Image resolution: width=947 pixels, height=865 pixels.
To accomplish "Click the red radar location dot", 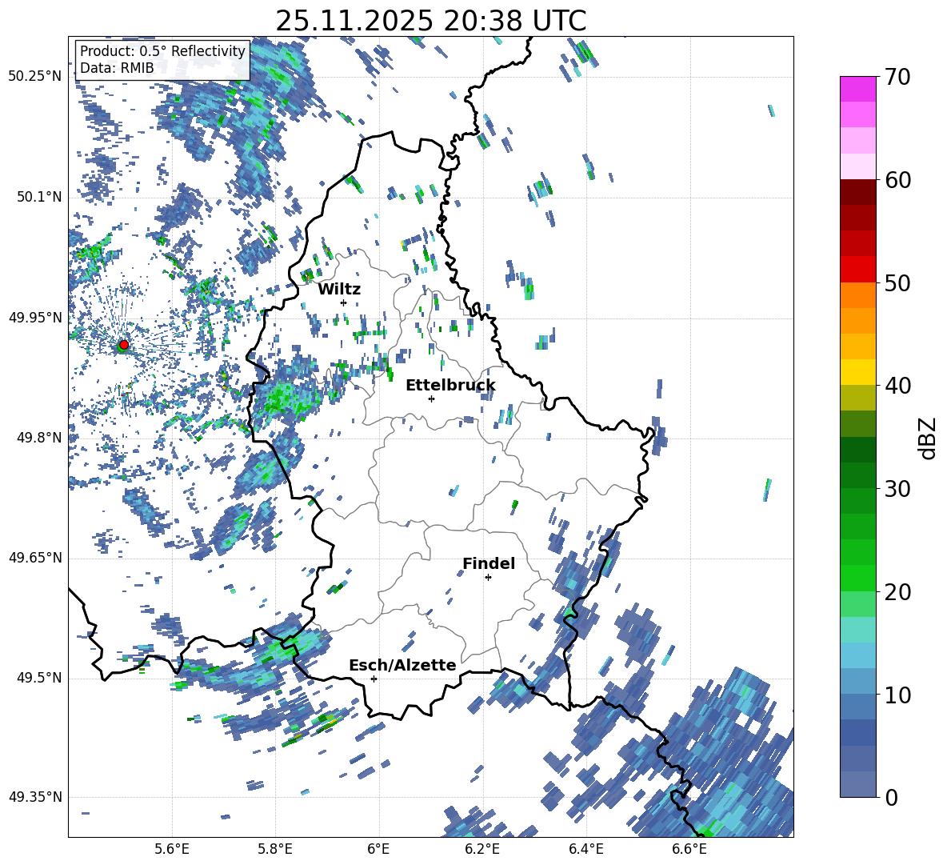I will [x=124, y=345].
